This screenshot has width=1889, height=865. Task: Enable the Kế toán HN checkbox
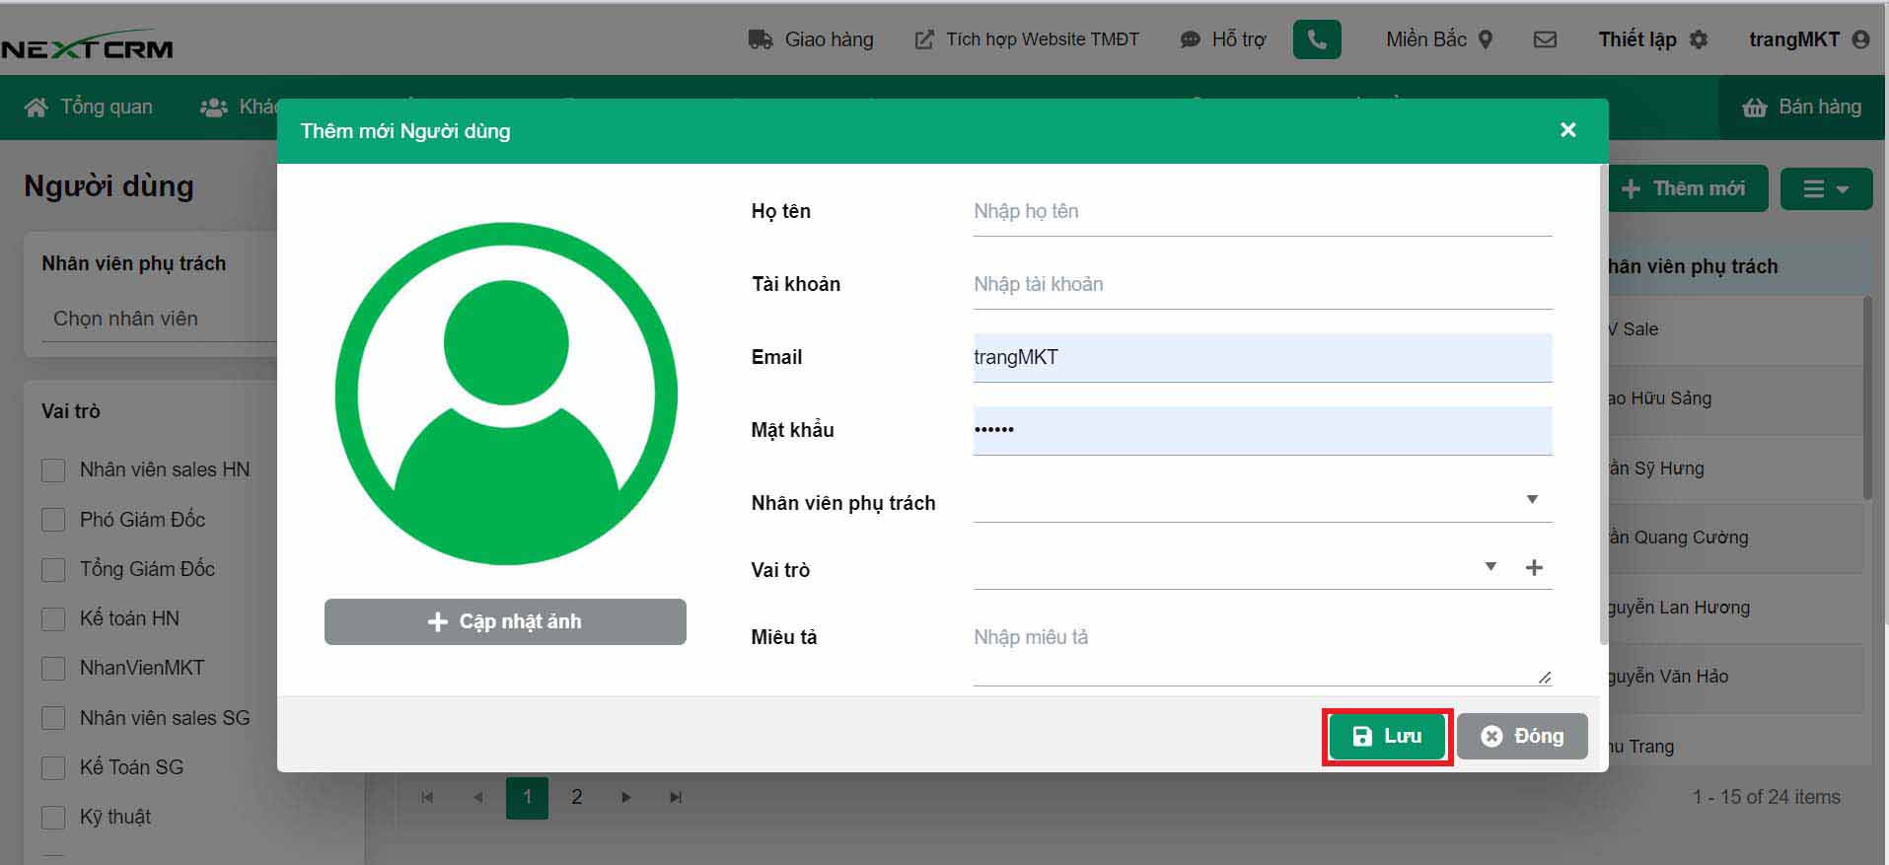[x=53, y=619]
